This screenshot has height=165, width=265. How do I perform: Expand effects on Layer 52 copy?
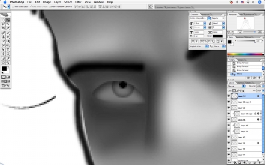pyautogui.click(x=261, y=114)
